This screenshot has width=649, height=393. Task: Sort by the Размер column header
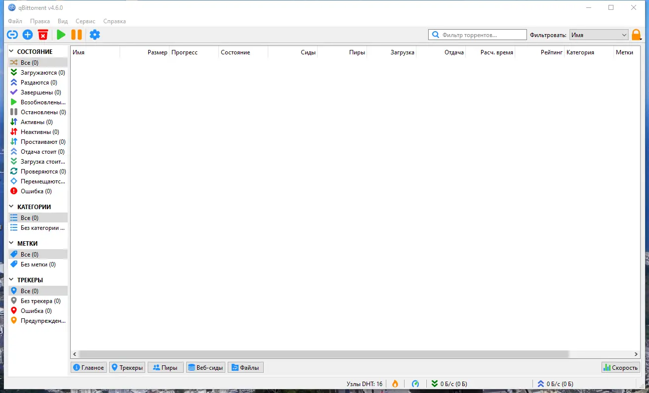[144, 52]
